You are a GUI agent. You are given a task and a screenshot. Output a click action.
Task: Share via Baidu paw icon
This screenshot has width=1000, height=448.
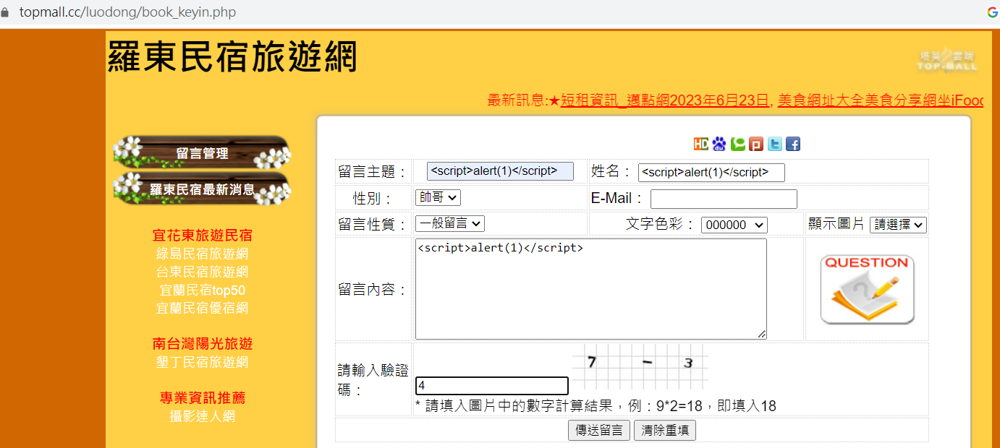[x=719, y=144]
